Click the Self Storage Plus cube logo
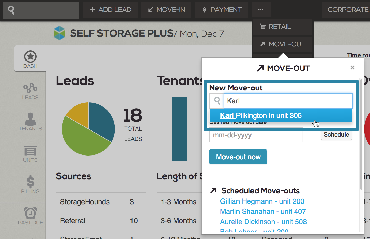Image resolution: width=370 pixels, height=239 pixels. tap(59, 33)
